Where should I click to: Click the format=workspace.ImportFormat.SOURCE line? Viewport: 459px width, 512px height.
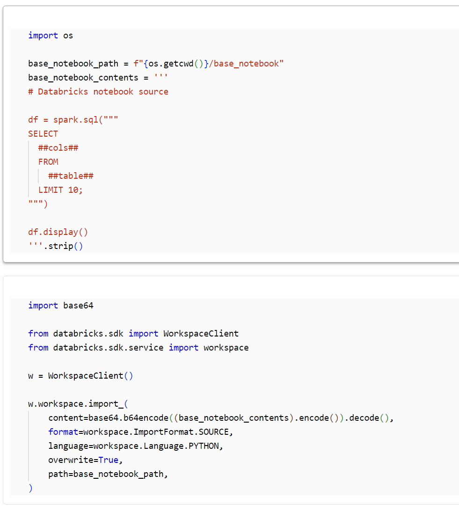[x=141, y=432]
